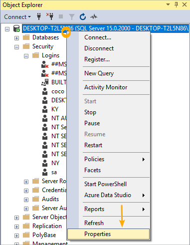The width and height of the screenshot is (190, 245).
Task: Select the NY login text
Action: coord(55,163)
